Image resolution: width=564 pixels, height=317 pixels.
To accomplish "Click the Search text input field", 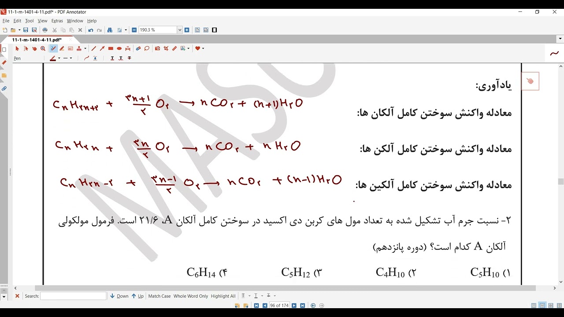I will 73,296.
